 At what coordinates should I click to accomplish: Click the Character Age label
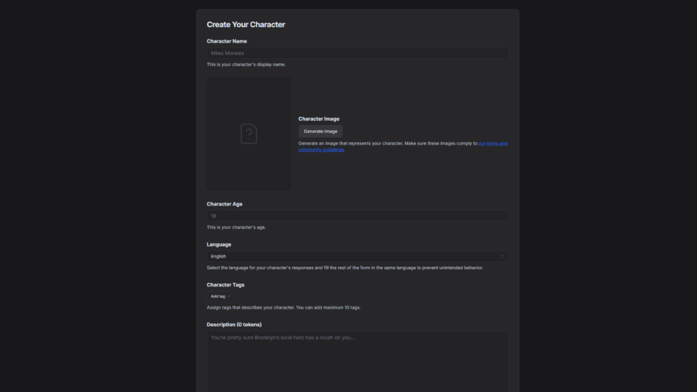225,204
